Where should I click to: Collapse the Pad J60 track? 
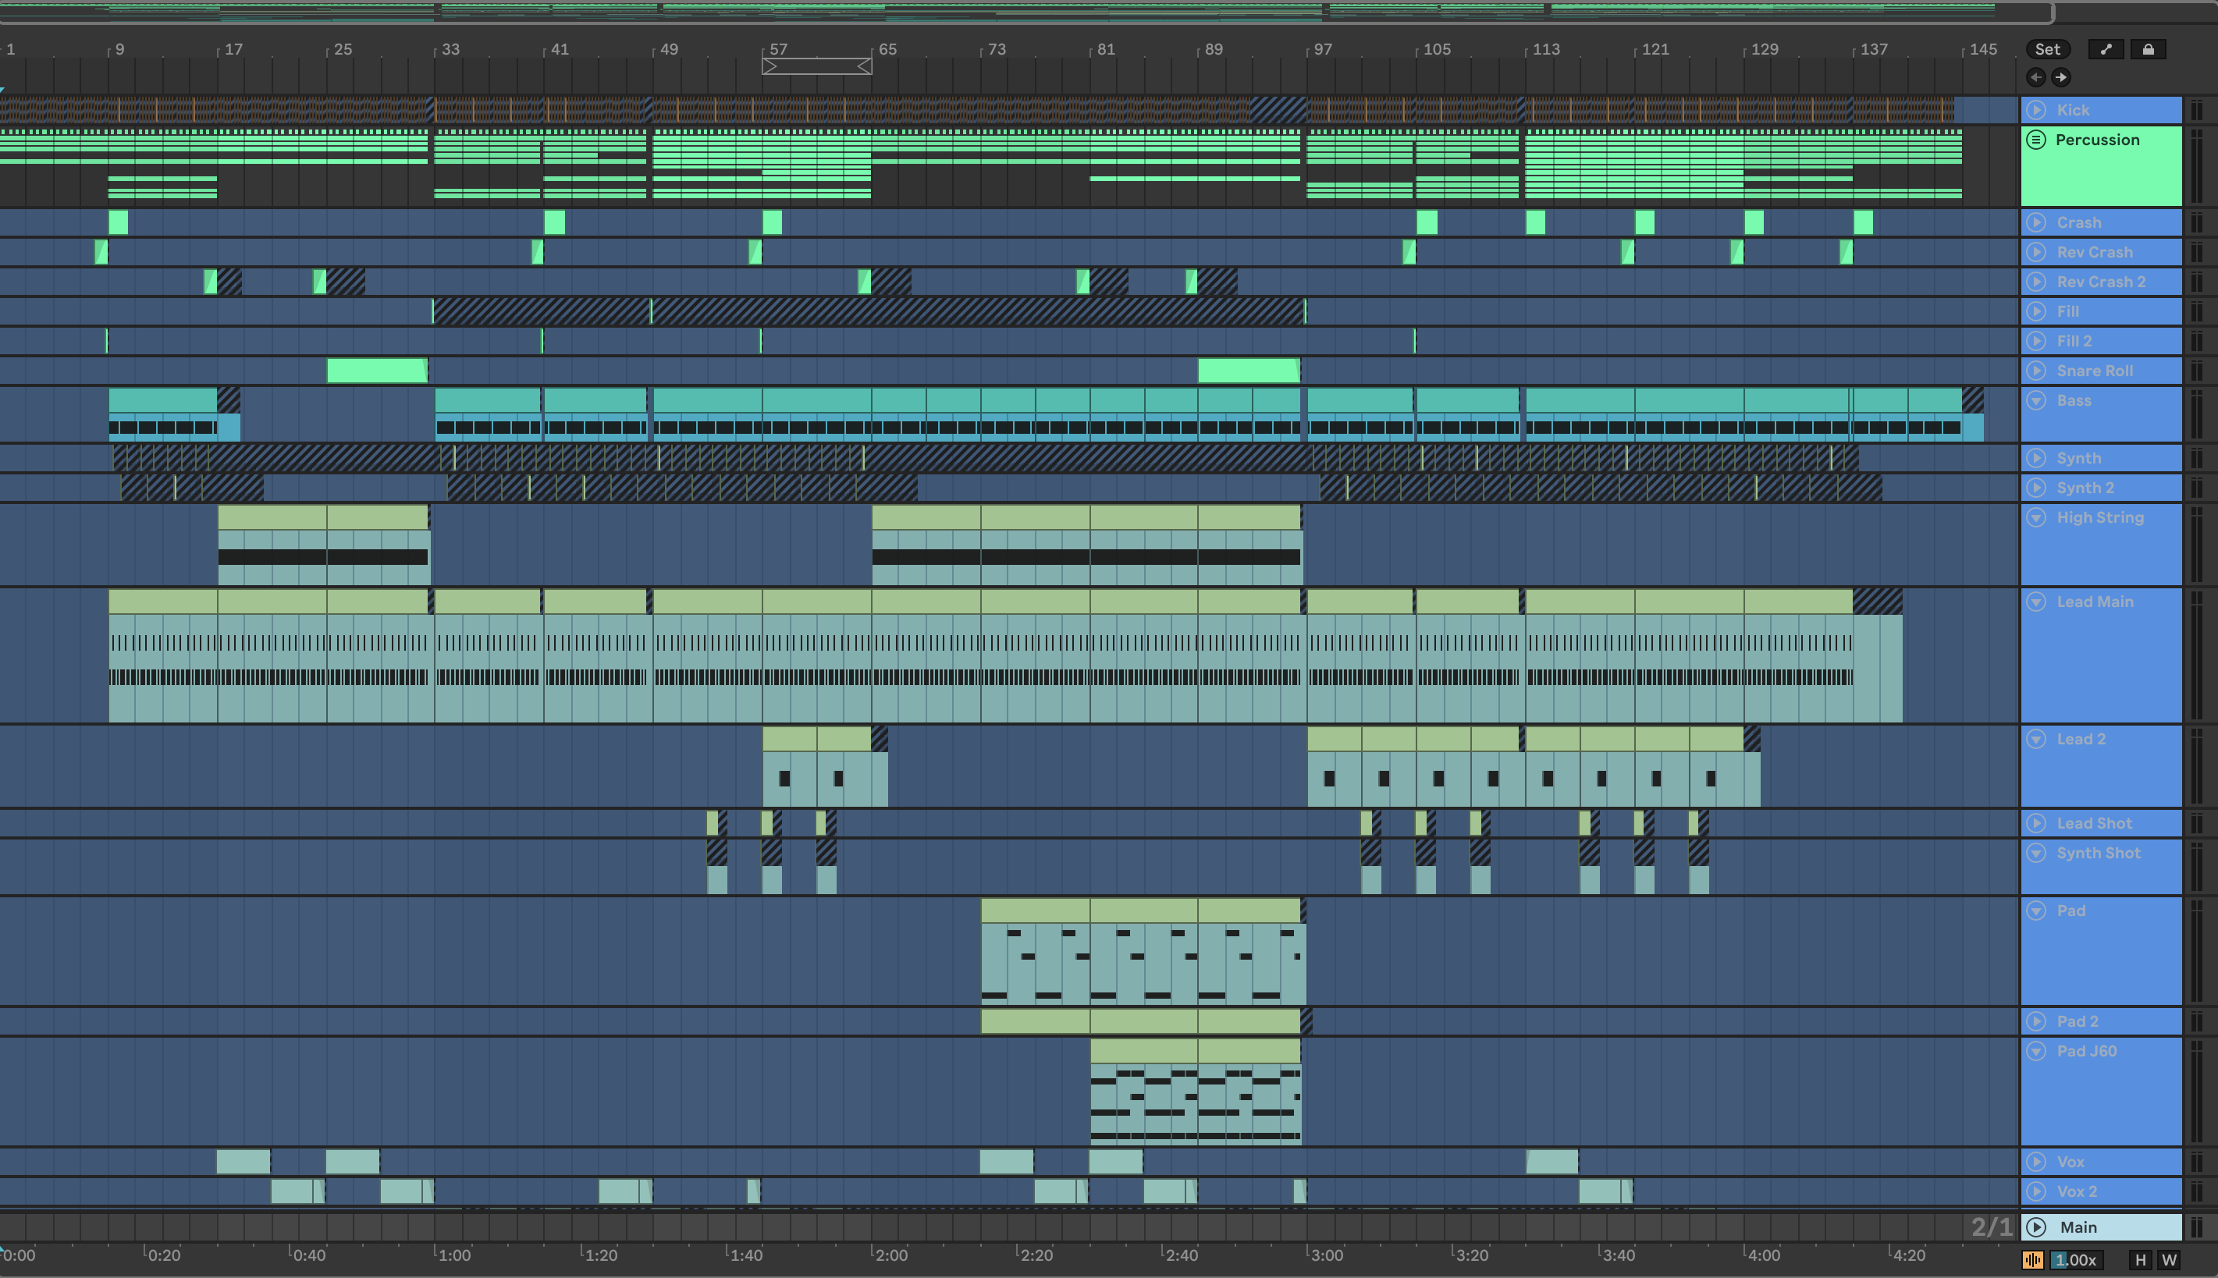(x=2036, y=1051)
